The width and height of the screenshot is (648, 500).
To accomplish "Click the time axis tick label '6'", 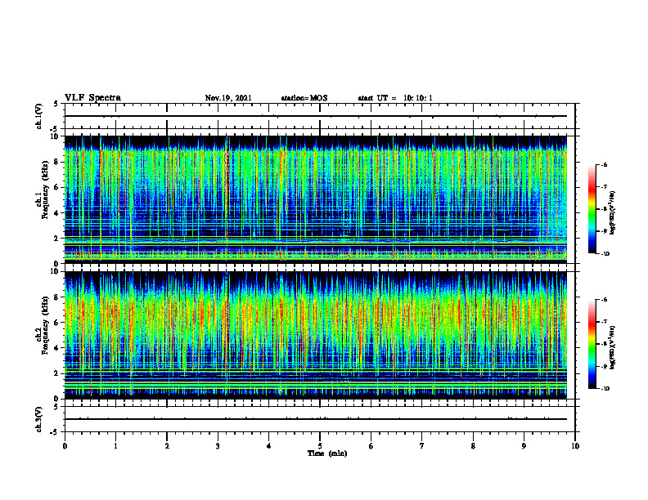I will [371, 446].
